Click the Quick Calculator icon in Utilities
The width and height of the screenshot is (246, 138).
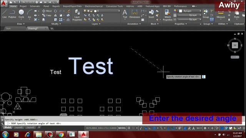click(x=229, y=20)
